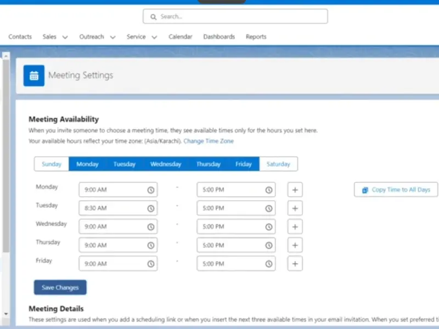This screenshot has height=329, width=439.
Task: Open clock picker for Friday end time
Action: (268, 264)
